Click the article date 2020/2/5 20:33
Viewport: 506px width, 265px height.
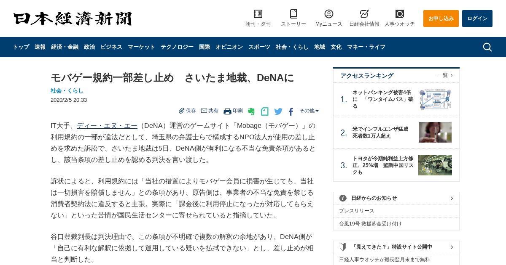(69, 100)
